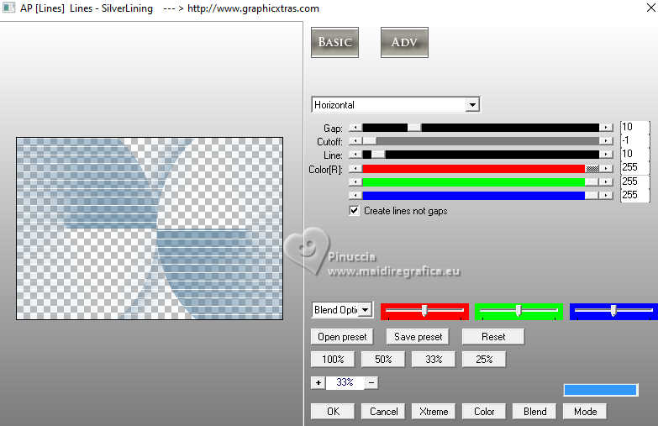Viewport: 658px width, 426px height.
Task: Click the AP Lines window title icon
Action: click(x=8, y=8)
